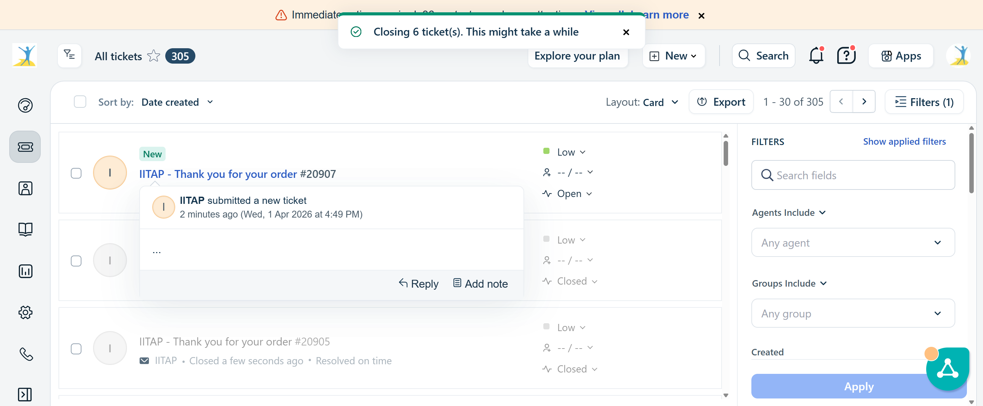This screenshot has height=406, width=983.
Task: Change the Open status on ticket #20907
Action: point(567,194)
